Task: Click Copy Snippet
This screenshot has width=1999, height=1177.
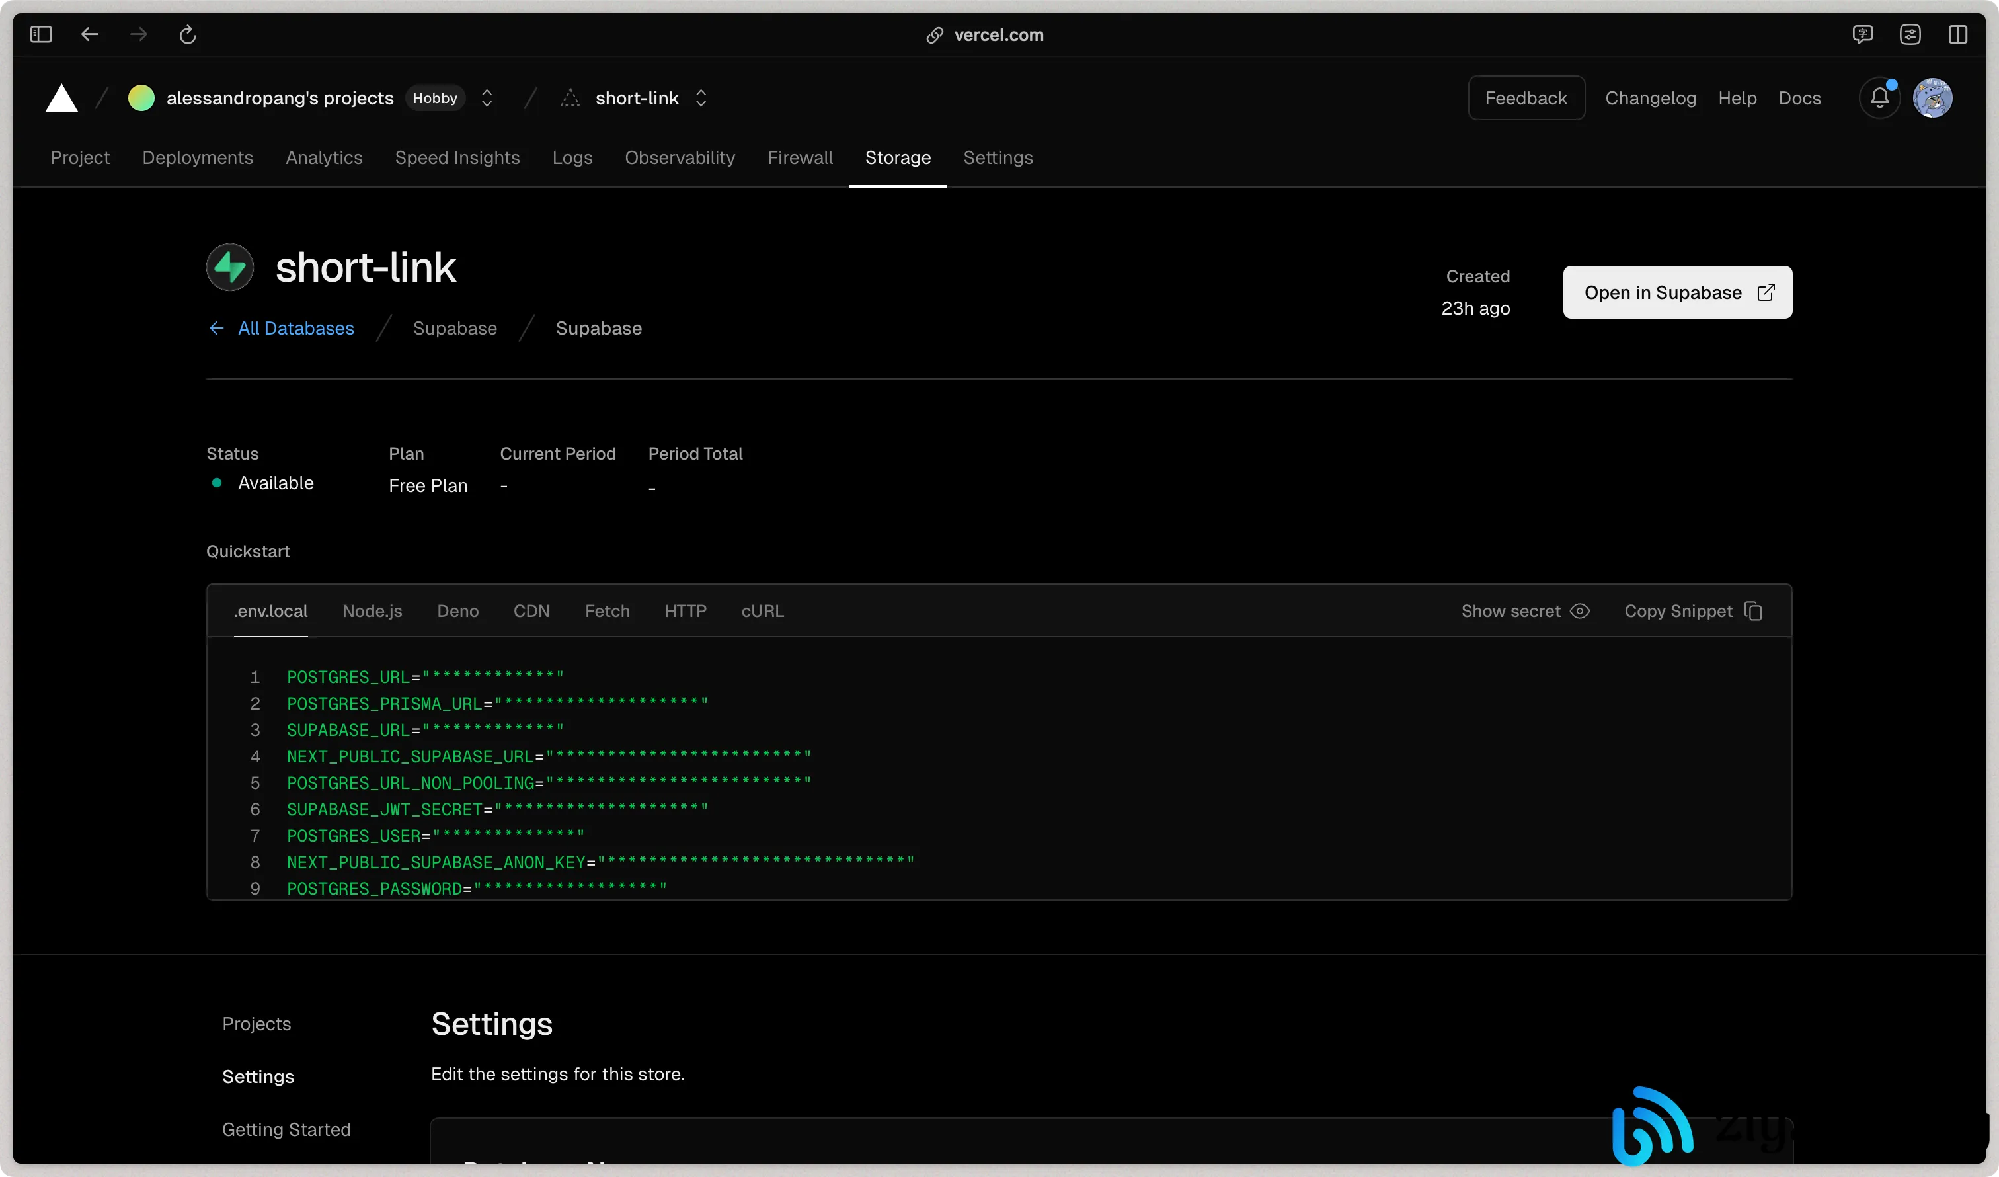Action: click(x=1678, y=611)
